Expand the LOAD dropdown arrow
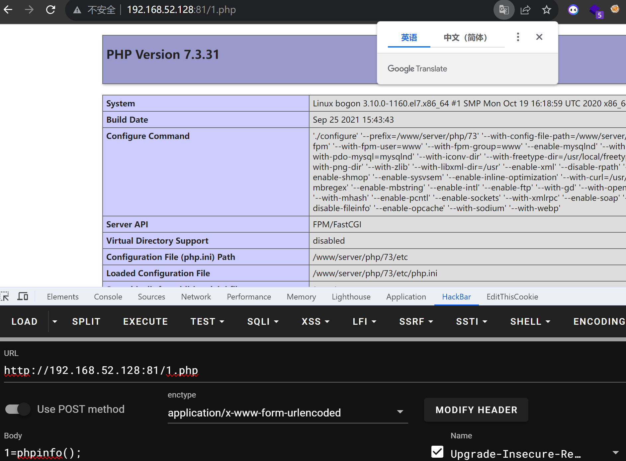 [55, 321]
